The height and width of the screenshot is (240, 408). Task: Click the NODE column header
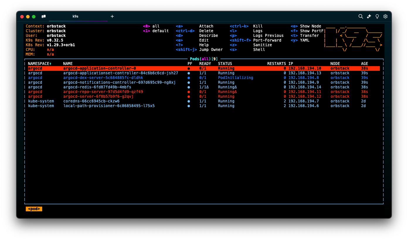click(335, 64)
